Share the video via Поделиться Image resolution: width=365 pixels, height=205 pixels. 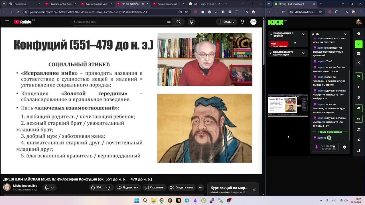pyautogui.click(x=128, y=188)
